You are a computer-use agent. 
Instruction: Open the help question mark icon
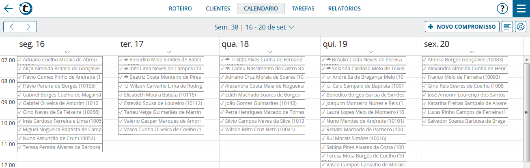coord(502,8)
